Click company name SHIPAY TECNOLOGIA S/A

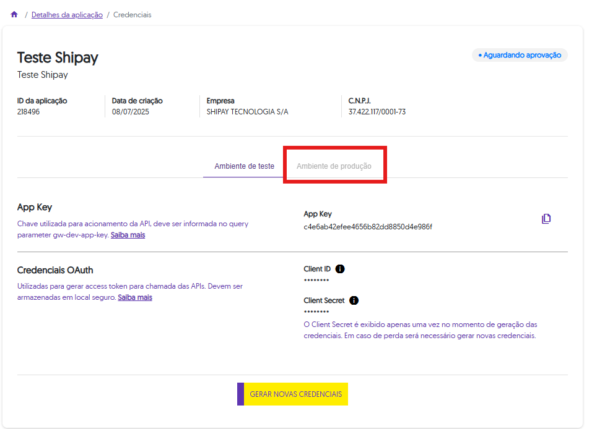[x=248, y=112]
